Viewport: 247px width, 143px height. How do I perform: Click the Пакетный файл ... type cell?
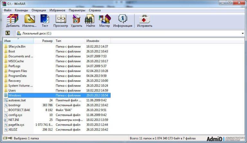click(x=69, y=100)
